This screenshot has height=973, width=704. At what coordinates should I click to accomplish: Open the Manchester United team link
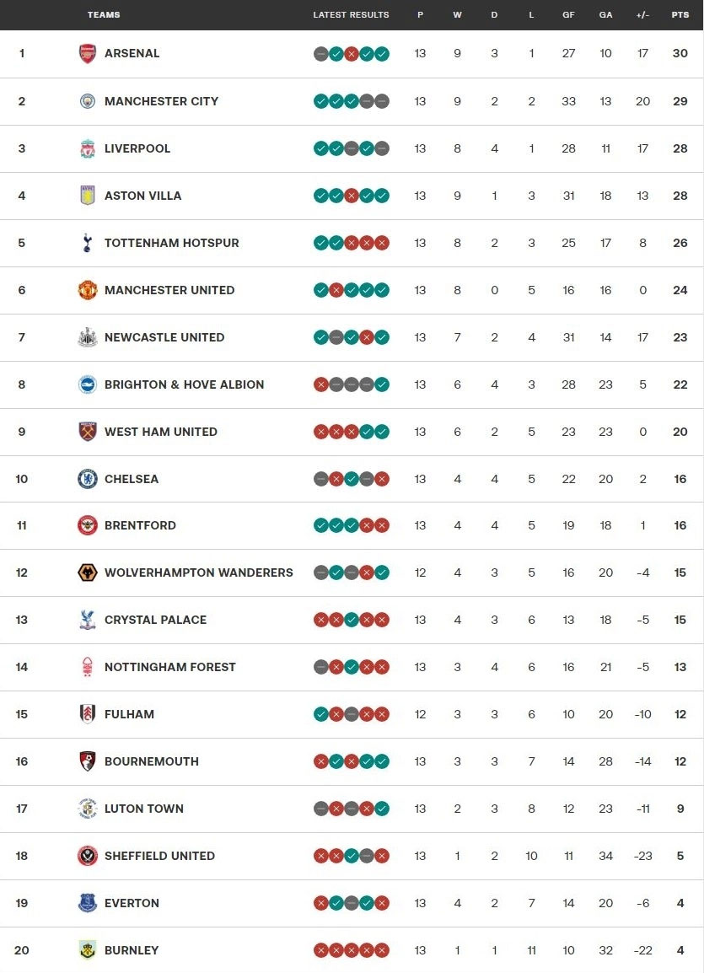169,290
